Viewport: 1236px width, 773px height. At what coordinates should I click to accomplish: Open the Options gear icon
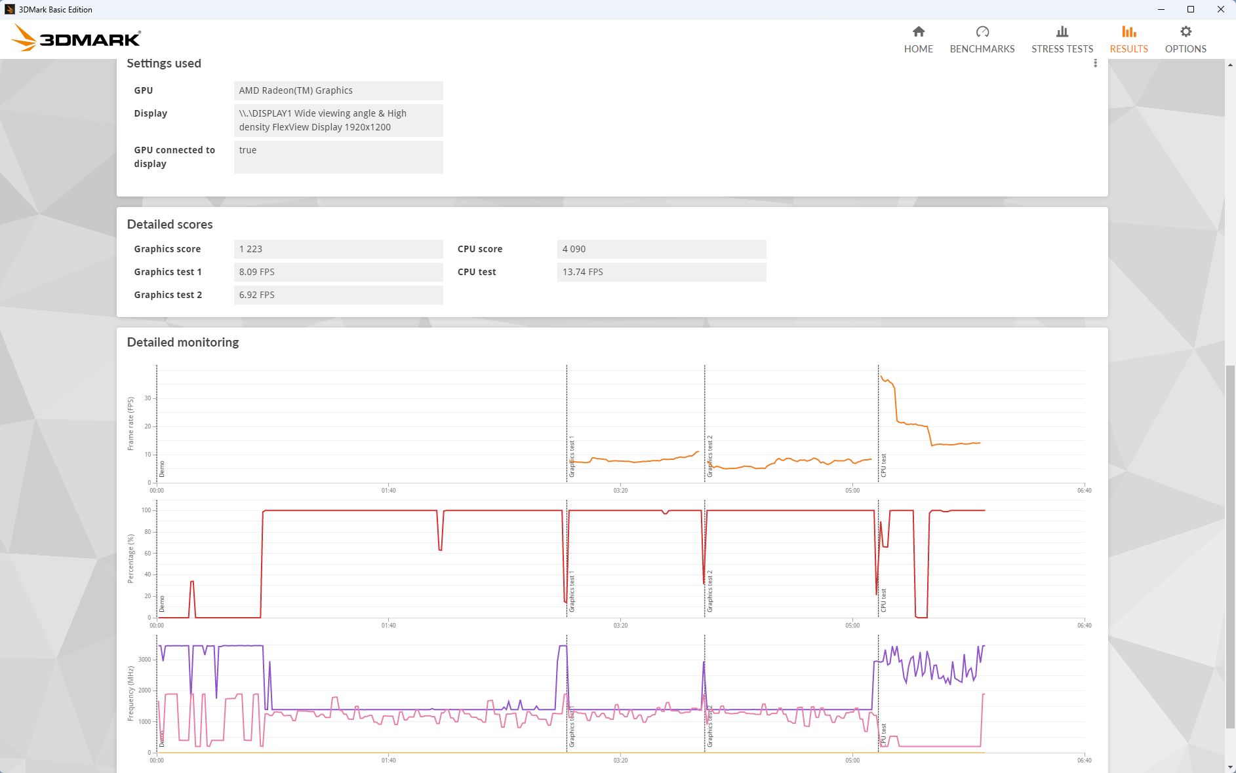[x=1186, y=31]
